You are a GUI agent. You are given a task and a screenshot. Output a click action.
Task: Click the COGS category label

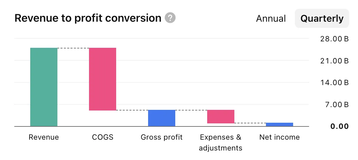click(x=103, y=137)
